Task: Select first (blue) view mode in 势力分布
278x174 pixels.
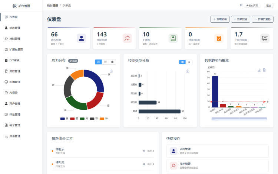Action: pyautogui.click(x=98, y=62)
